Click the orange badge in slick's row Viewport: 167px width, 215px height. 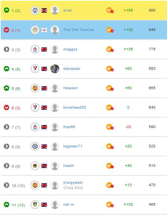(x=110, y=10)
